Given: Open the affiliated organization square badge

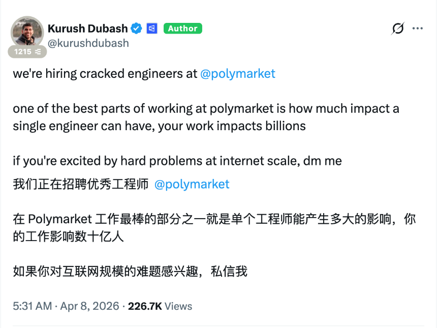Looking at the screenshot, I should click(x=151, y=28).
